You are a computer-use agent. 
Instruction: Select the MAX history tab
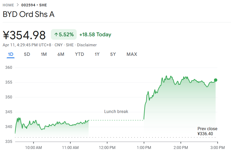(x=132, y=54)
